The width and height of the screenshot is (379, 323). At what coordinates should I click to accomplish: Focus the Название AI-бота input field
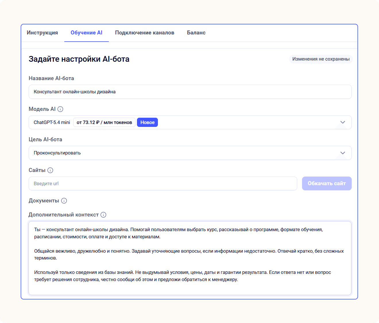pos(190,92)
